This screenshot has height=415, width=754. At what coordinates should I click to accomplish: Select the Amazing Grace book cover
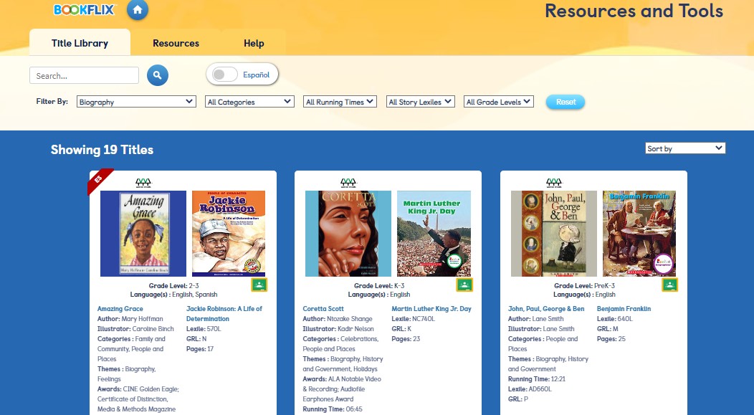143,234
